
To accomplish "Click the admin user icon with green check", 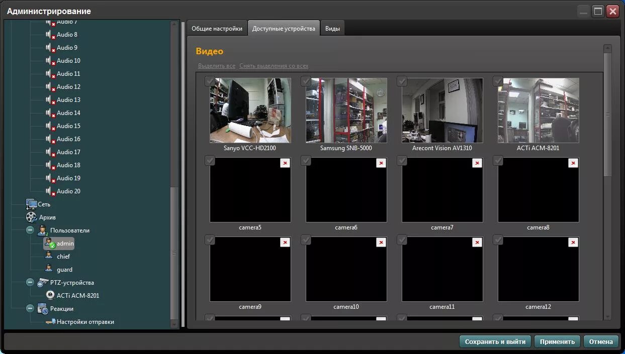I will 50,244.
